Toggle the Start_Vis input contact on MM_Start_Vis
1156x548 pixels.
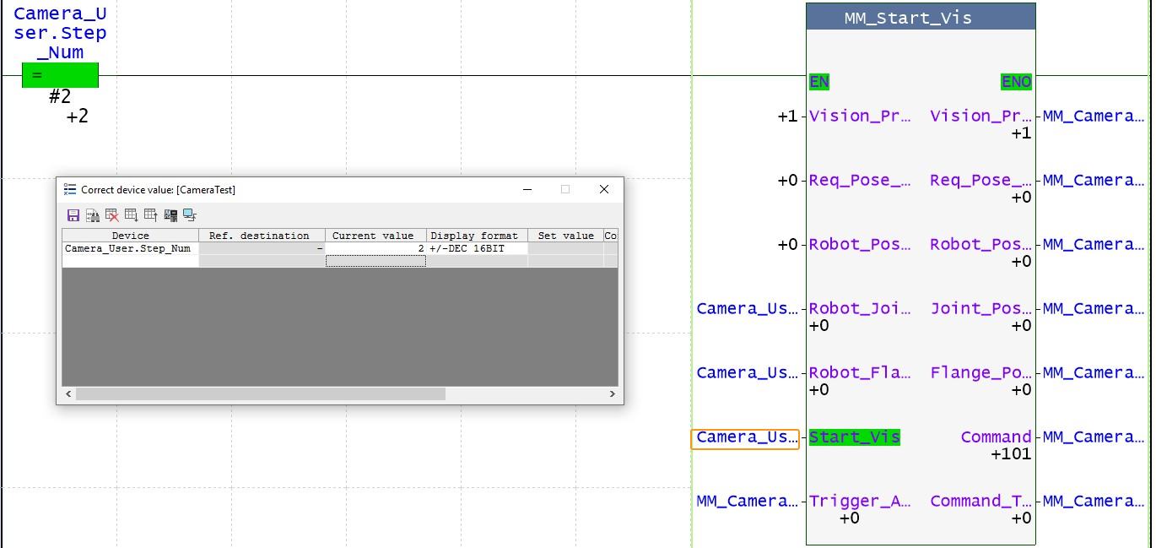[x=853, y=437]
